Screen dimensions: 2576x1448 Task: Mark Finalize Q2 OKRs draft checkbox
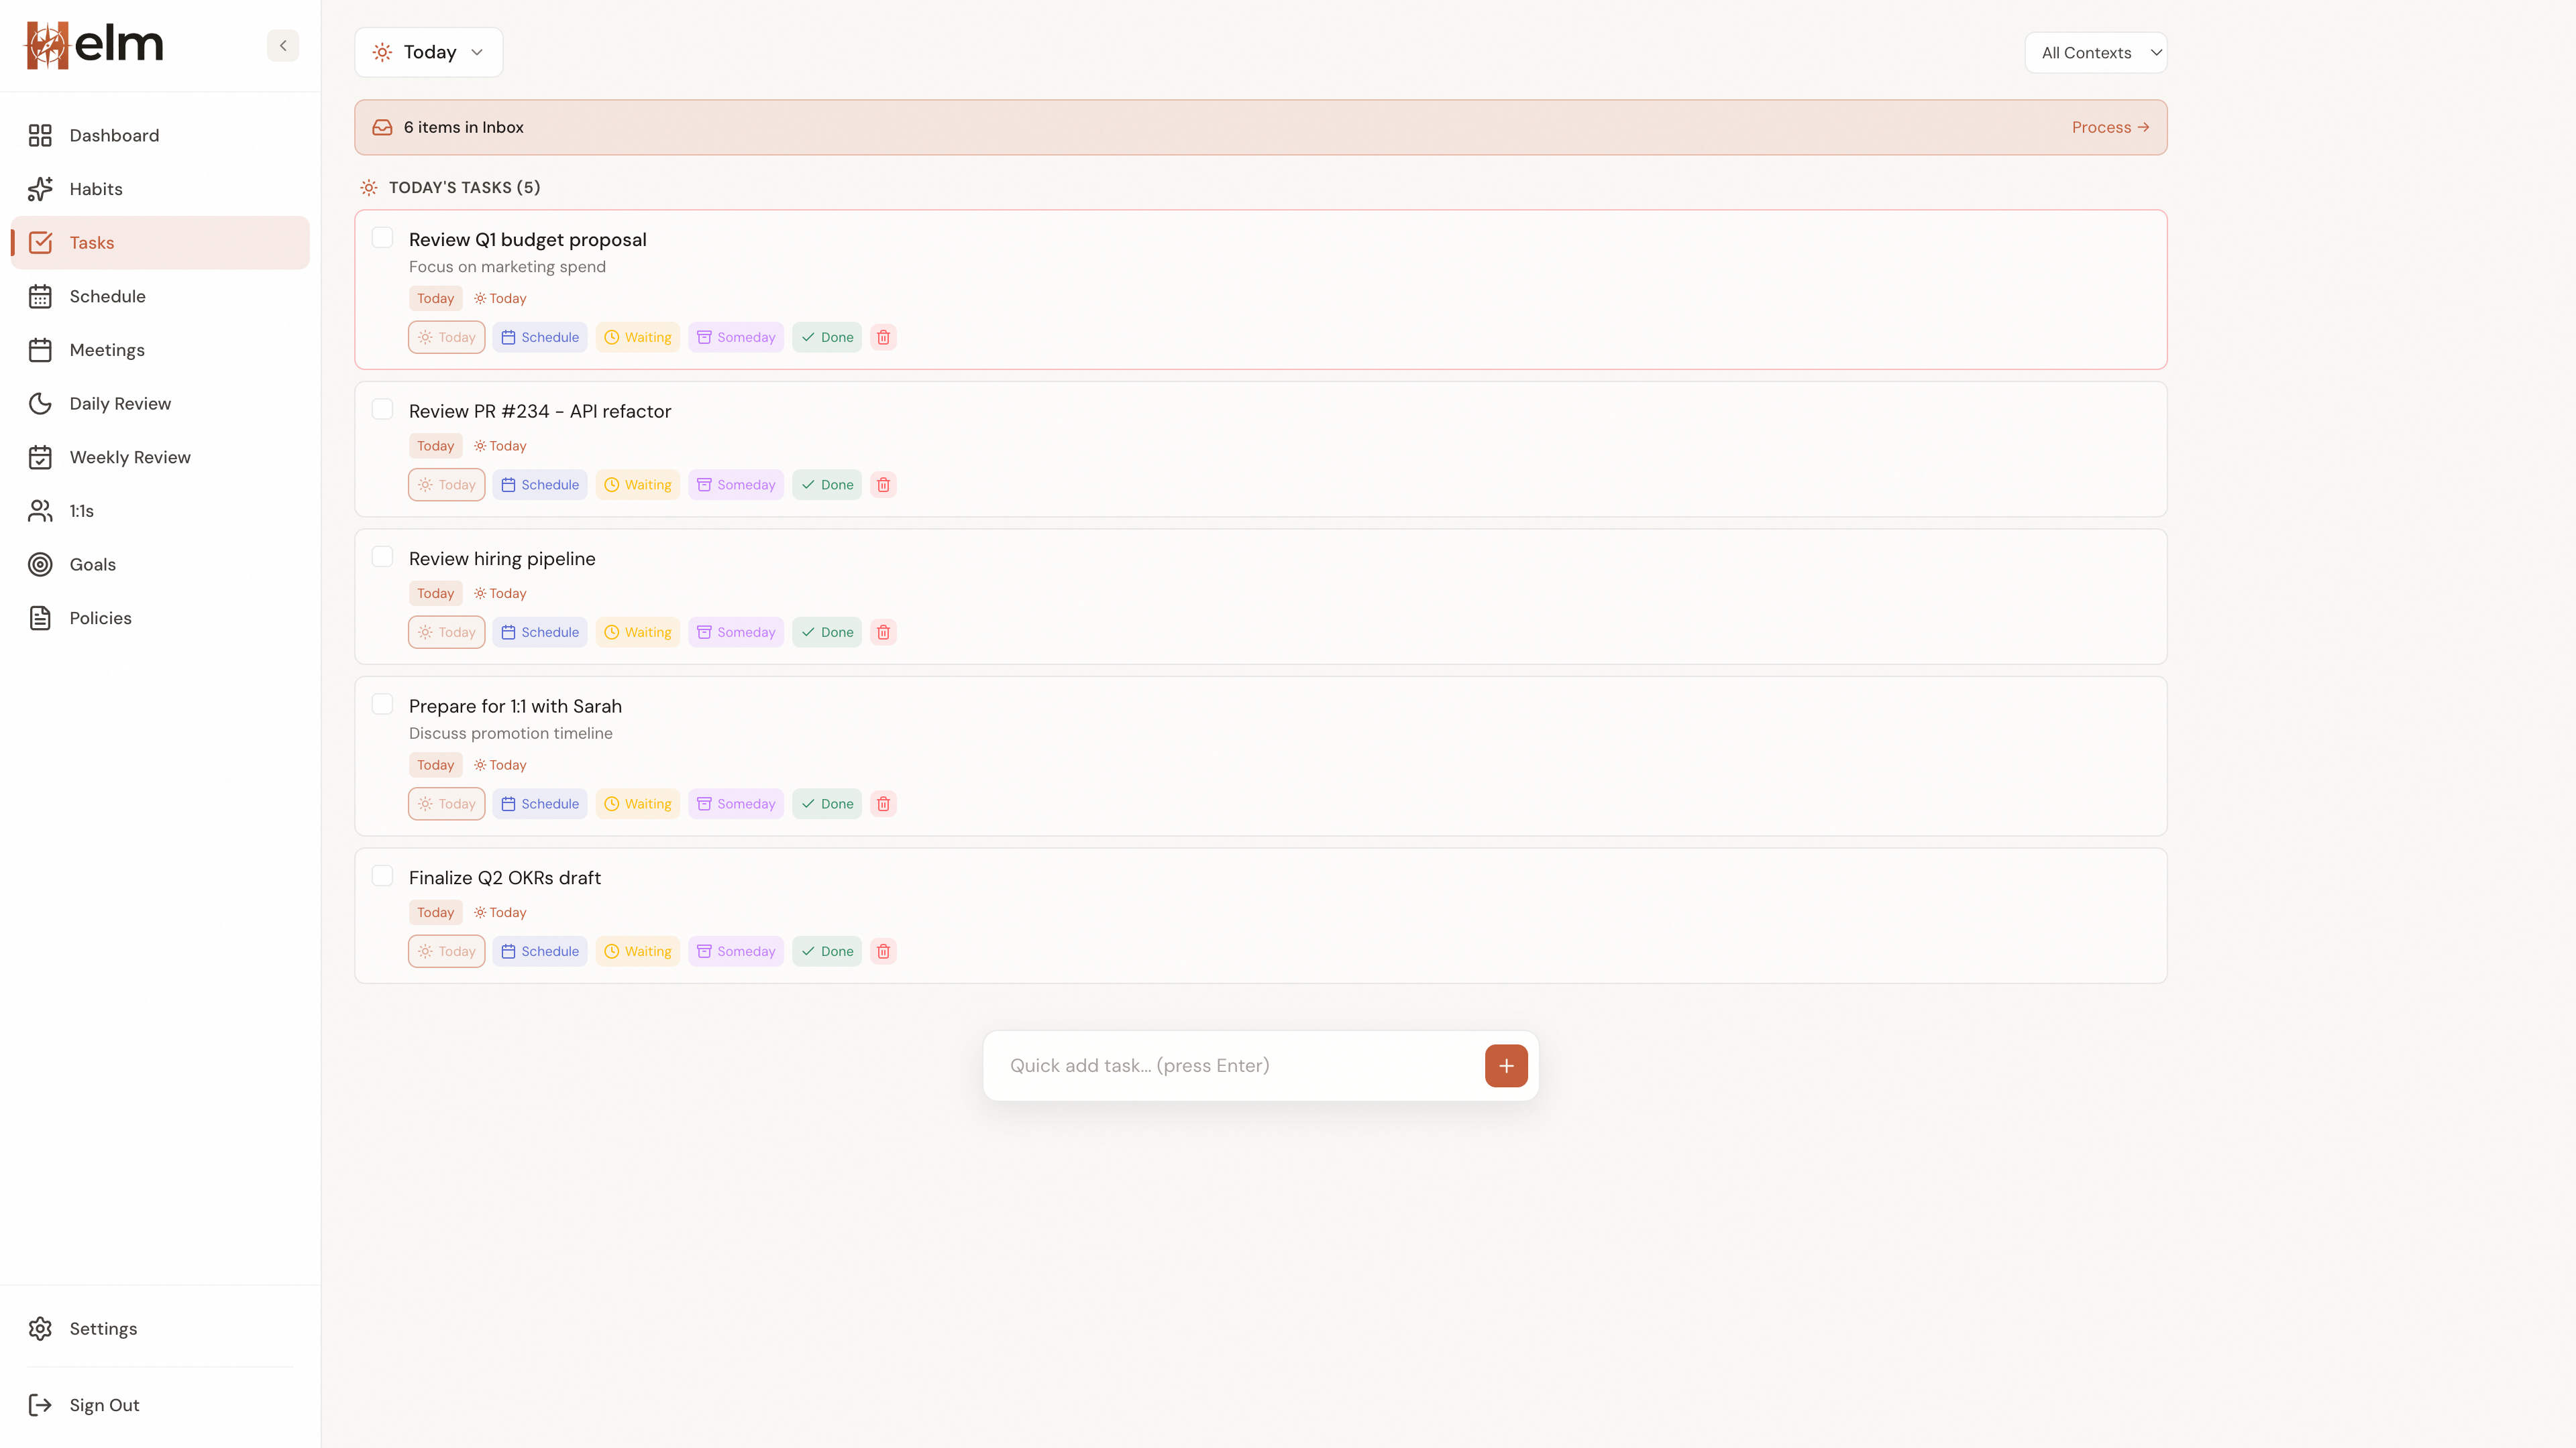382,876
